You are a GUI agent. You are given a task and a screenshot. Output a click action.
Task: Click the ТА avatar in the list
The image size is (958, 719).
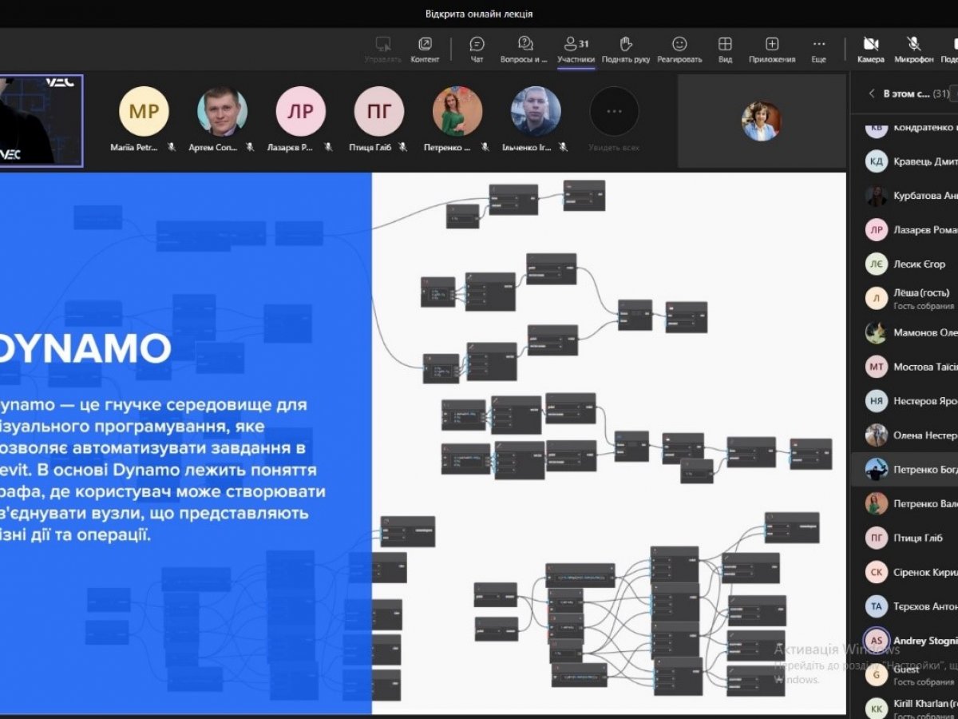point(877,606)
